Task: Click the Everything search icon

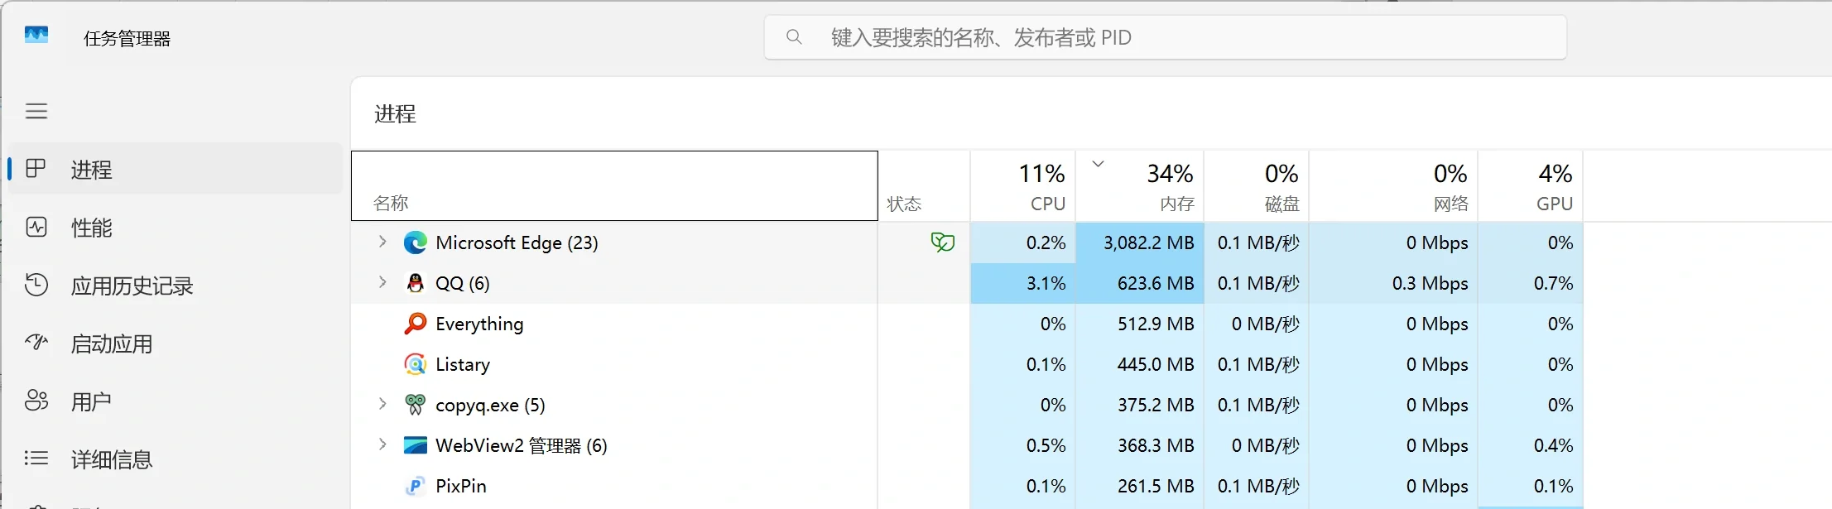Action: pos(415,324)
